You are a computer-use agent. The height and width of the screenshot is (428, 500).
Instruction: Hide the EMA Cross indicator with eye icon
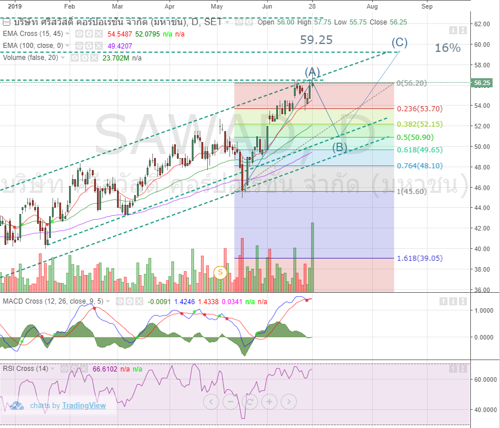79,34
